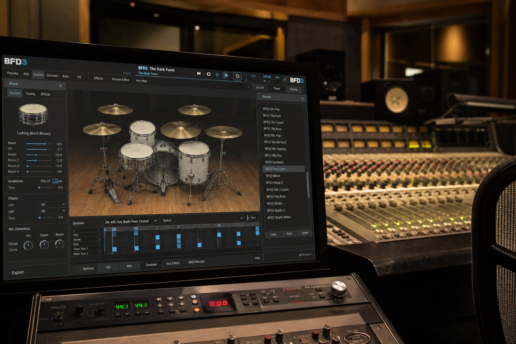The image size is (516, 344).
Task: Click the solid blue play button
Action: click(226, 75)
